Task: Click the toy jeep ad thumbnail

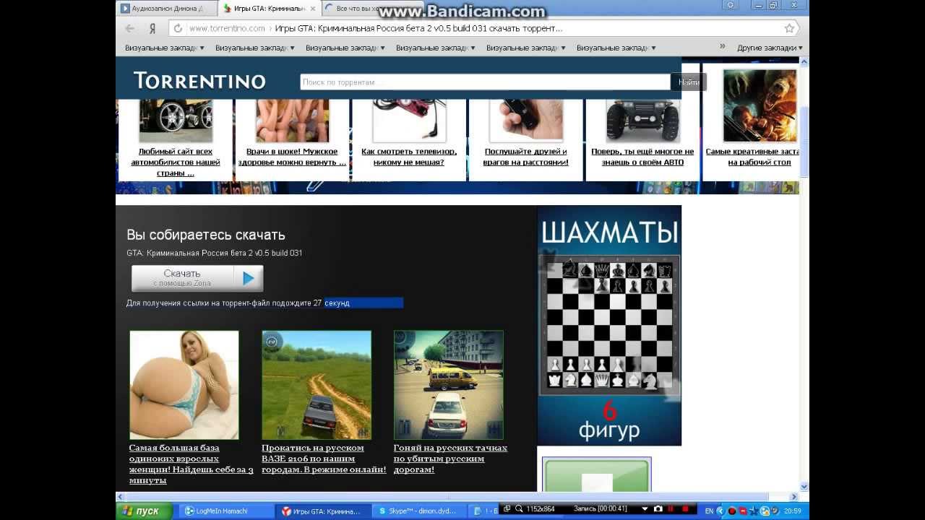Action: [x=642, y=120]
